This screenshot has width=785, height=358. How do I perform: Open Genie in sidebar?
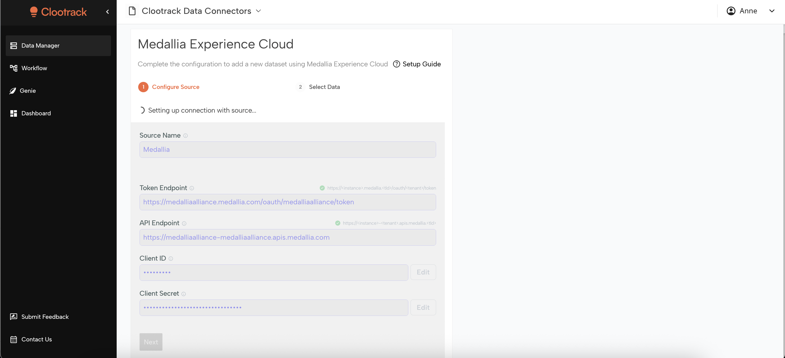point(58,91)
